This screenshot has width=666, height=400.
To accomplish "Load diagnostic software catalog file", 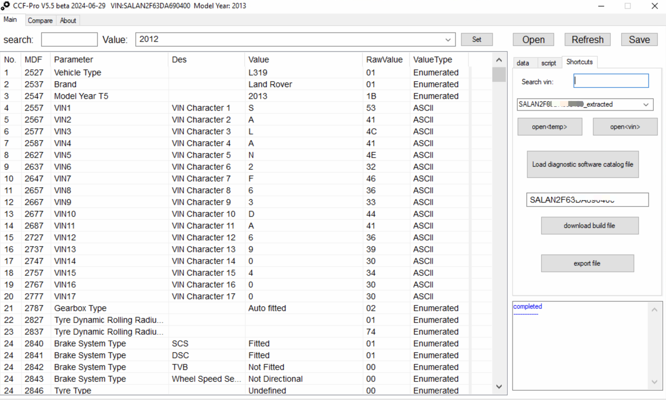I will pos(582,164).
